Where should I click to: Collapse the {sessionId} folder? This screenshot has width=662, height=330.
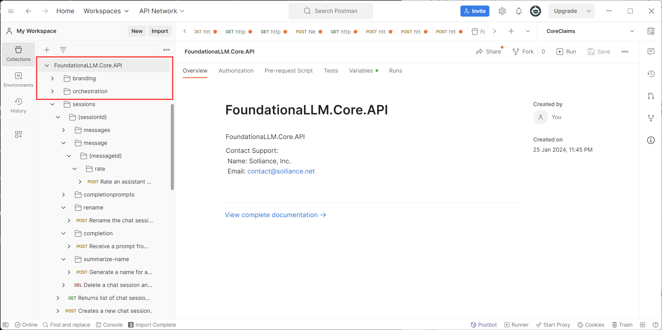click(58, 117)
